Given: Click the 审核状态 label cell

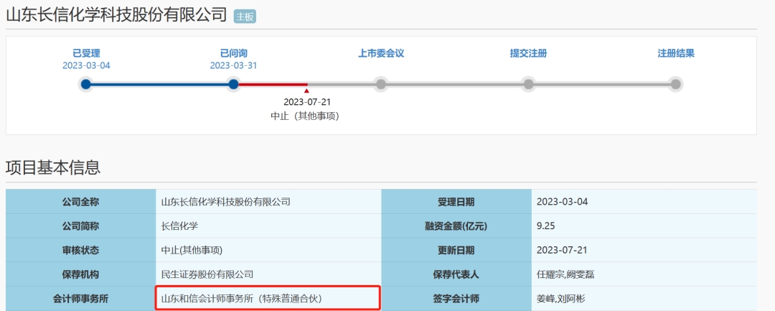Looking at the screenshot, I should [80, 250].
